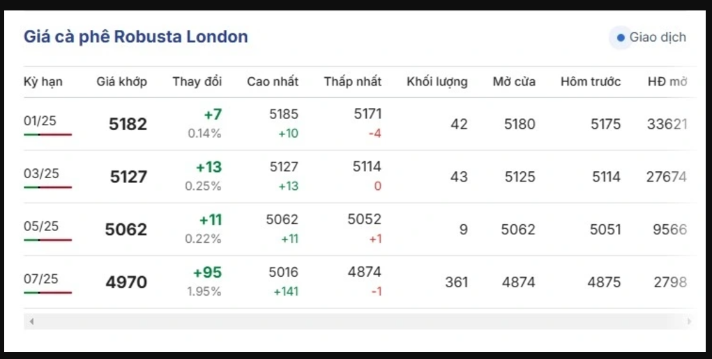The height and width of the screenshot is (359, 712).
Task: Open the 01/25 contract term
Action: click(40, 120)
